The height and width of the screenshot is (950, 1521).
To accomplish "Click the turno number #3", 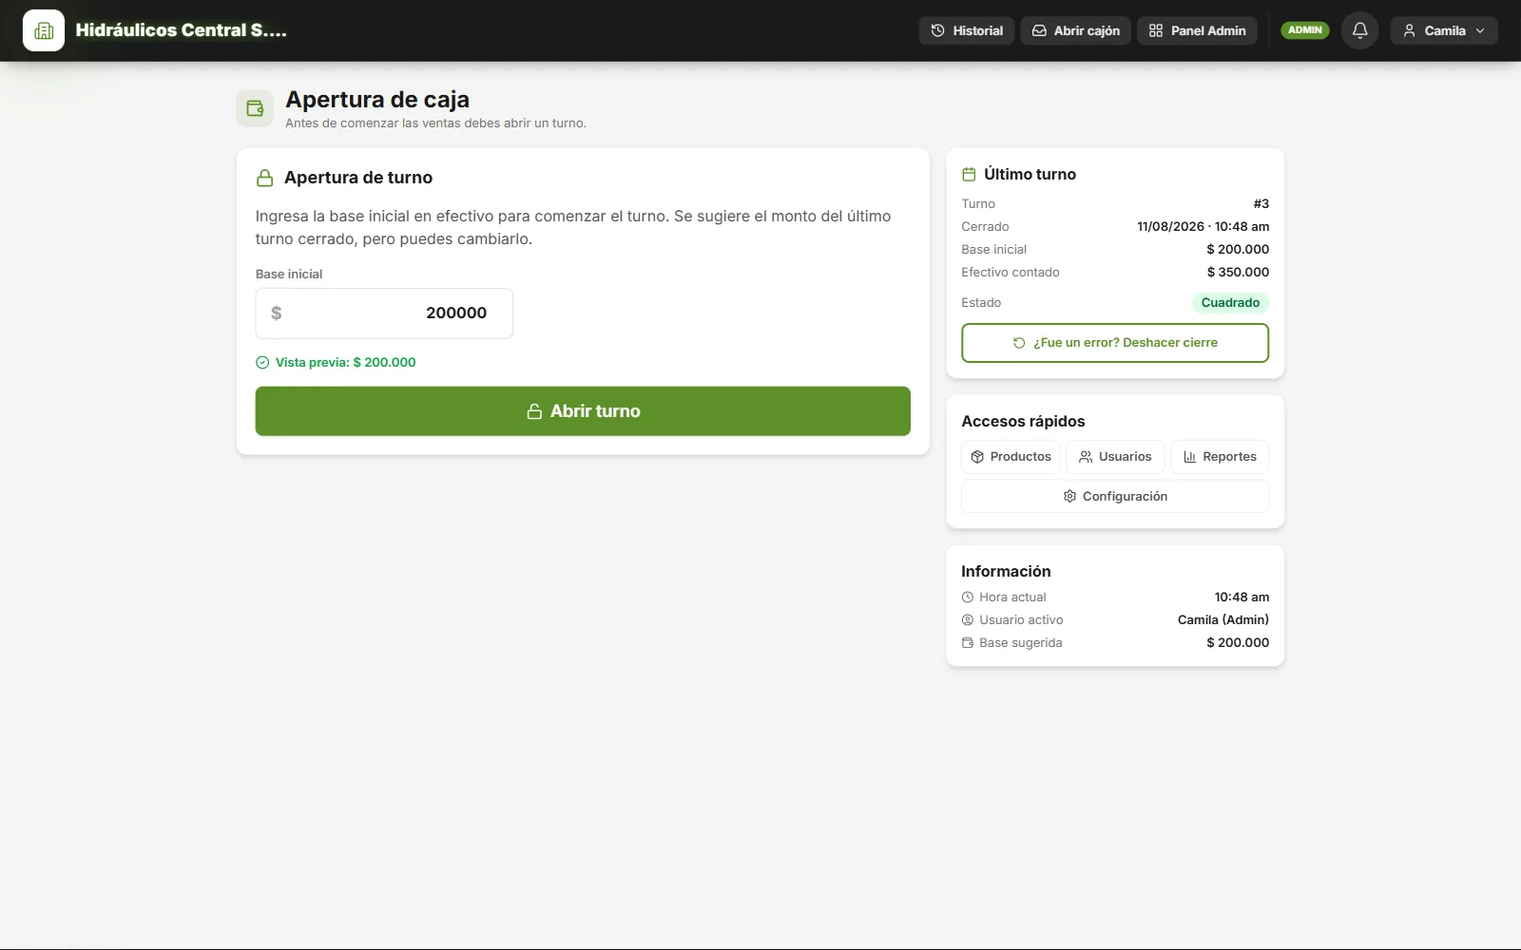I will pyautogui.click(x=1261, y=204).
